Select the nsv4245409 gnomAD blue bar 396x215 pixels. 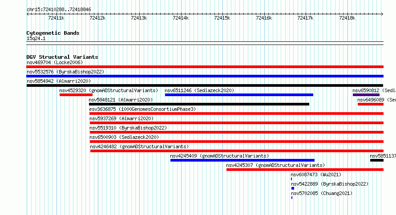(x=242, y=160)
